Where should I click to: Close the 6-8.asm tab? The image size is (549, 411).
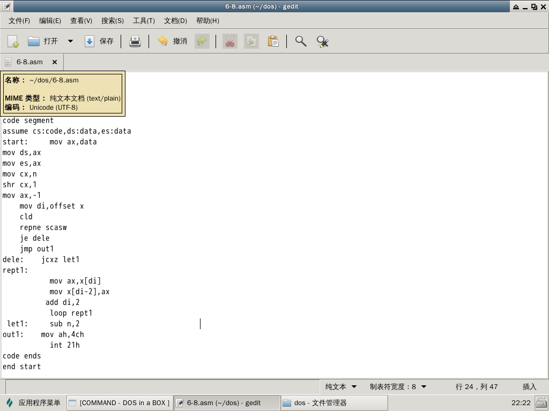55,62
